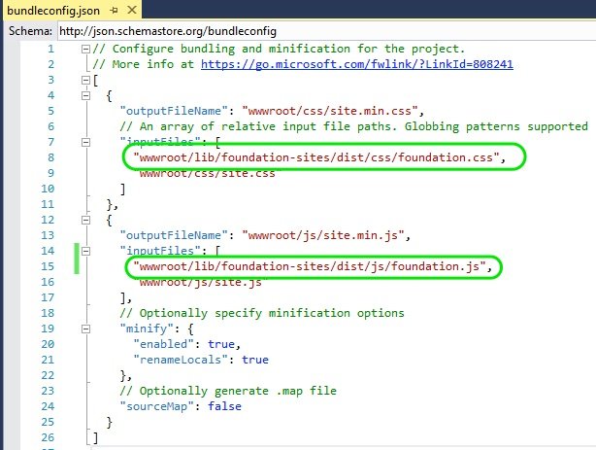The width and height of the screenshot is (596, 450).
Task: Click the "minify" property key
Action: click(x=147, y=329)
